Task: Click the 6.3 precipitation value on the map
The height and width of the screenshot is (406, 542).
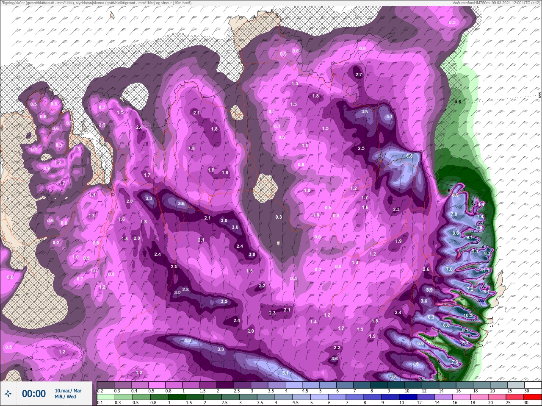Action: (431, 317)
